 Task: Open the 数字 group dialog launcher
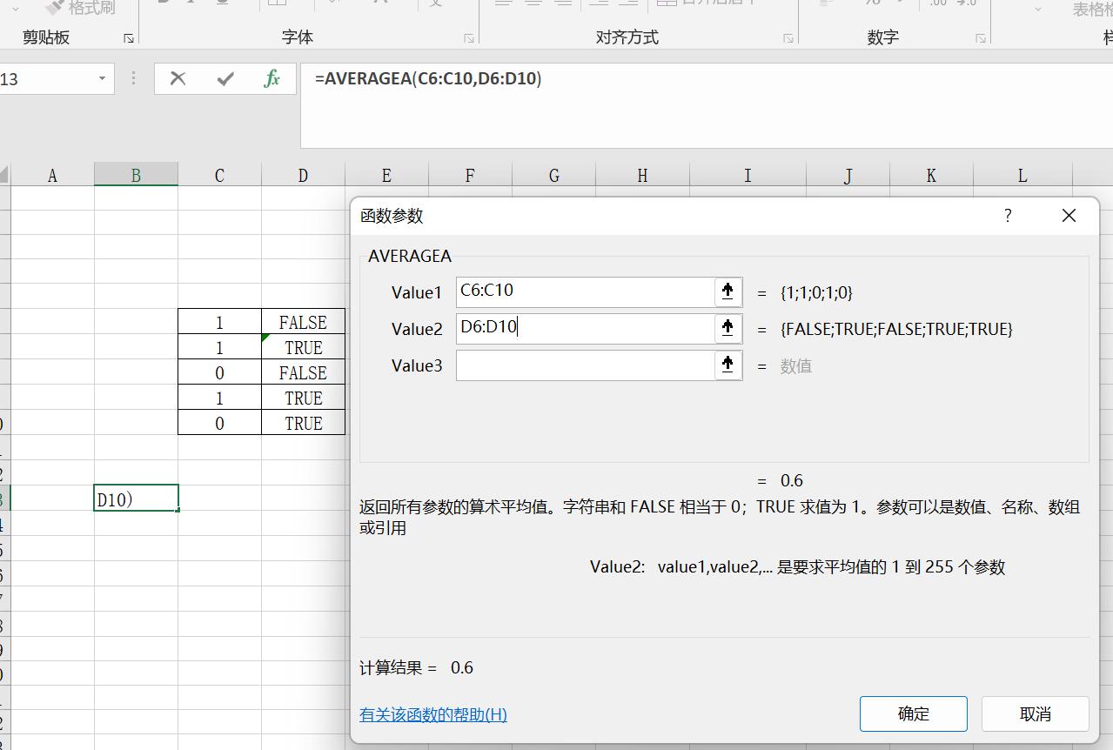[x=981, y=38]
